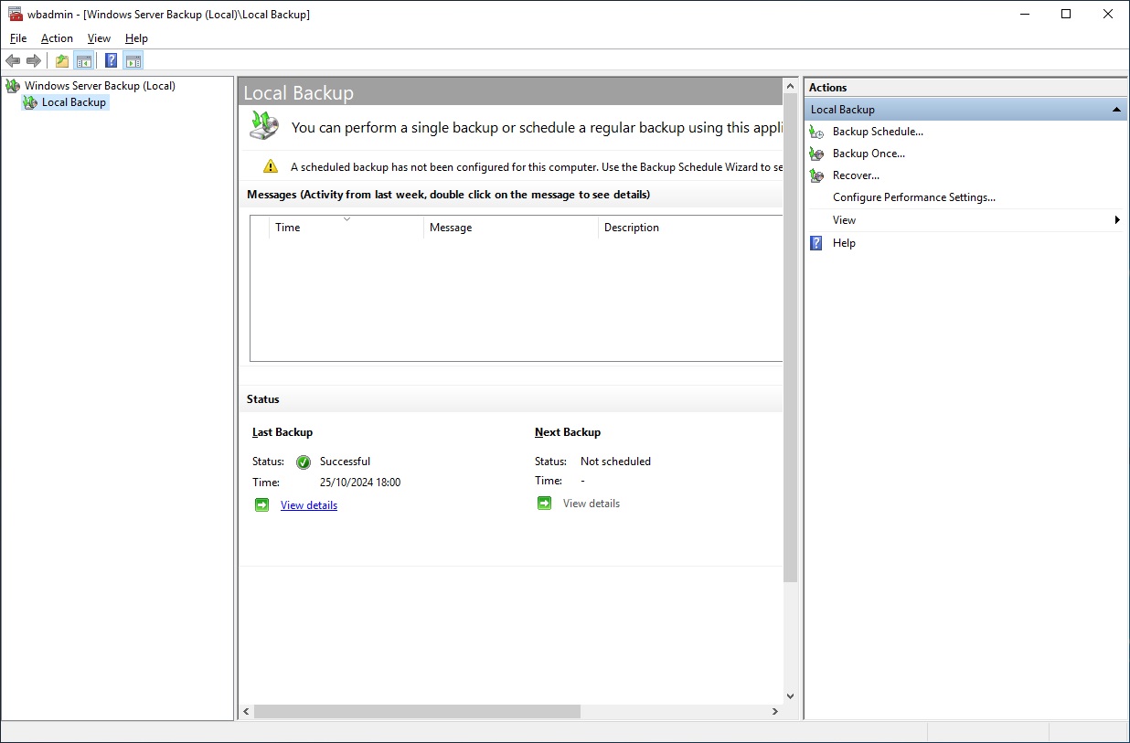Click the Backup Once icon in Actions
1130x743 pixels.
816,154
